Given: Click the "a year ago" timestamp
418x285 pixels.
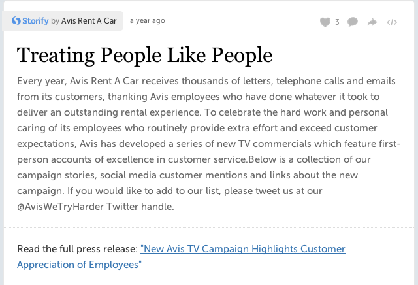Looking at the screenshot, I should pyautogui.click(x=148, y=20).
